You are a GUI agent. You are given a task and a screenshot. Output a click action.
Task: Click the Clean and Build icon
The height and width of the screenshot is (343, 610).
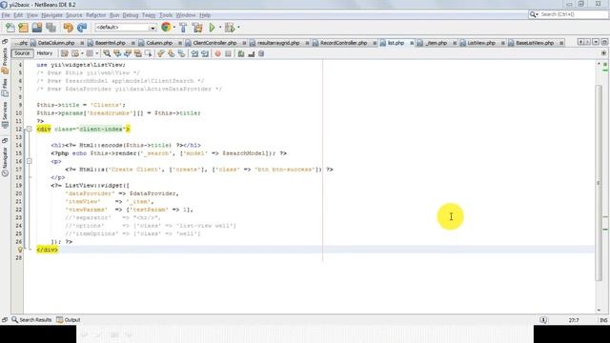pyautogui.click(x=197, y=28)
